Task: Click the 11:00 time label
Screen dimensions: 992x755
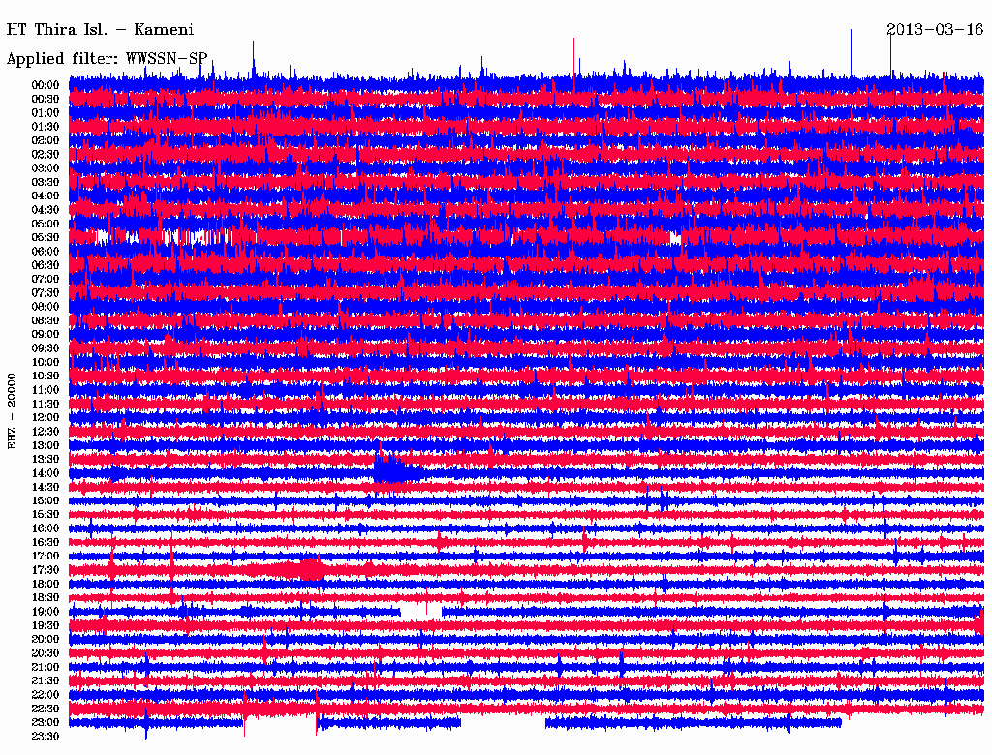Action: (x=46, y=389)
